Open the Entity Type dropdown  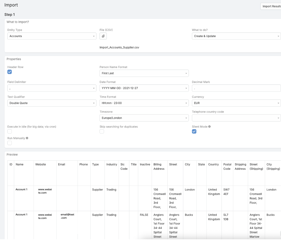pos(52,36)
